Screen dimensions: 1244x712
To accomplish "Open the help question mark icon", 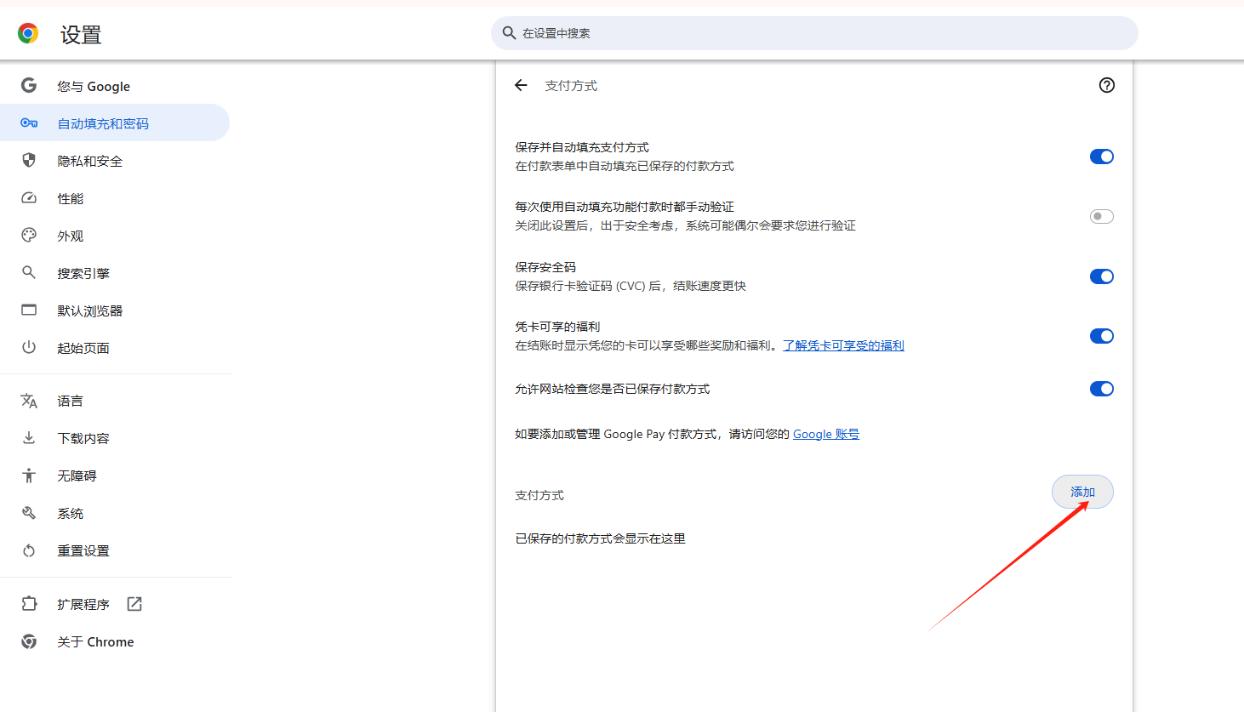I will pyautogui.click(x=1106, y=85).
